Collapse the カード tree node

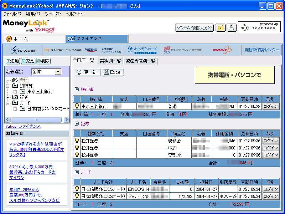pyautogui.click(x=7, y=103)
